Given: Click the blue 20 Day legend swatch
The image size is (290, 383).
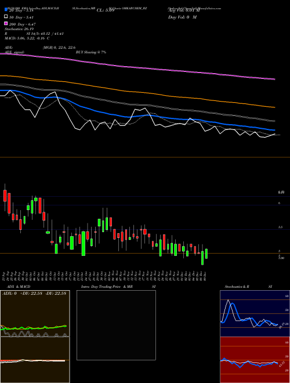Looking at the screenshot, I should click(x=6, y=10).
